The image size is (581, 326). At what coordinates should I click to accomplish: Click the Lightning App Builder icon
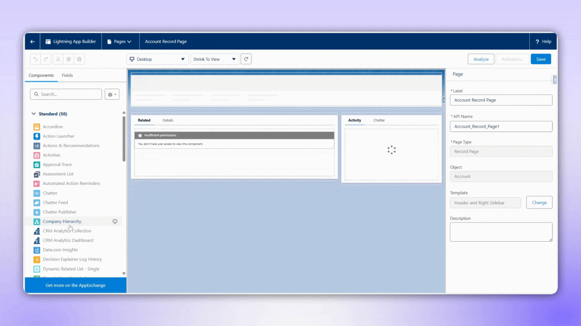pyautogui.click(x=48, y=41)
